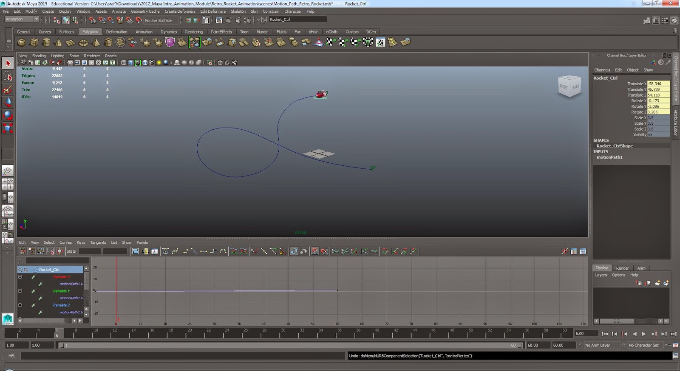Open the Animation menu set dropdown
Viewport: 680px width, 371px height.
[21, 20]
